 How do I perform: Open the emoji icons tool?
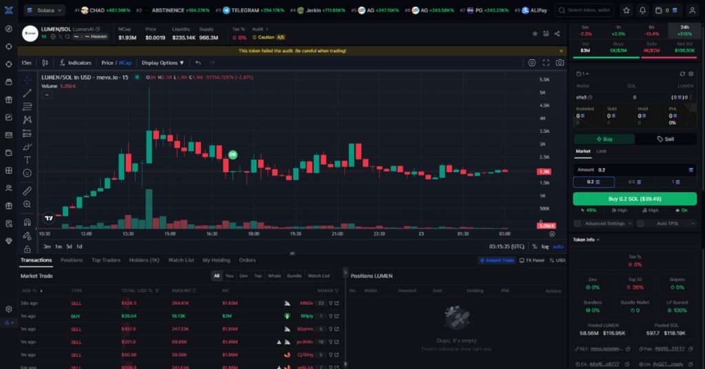tap(27, 173)
